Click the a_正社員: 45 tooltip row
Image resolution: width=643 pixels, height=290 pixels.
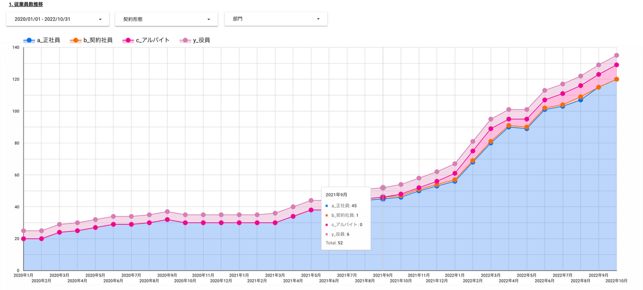[341, 205]
